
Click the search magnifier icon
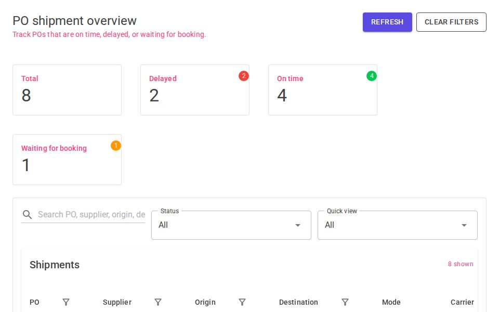pos(28,214)
